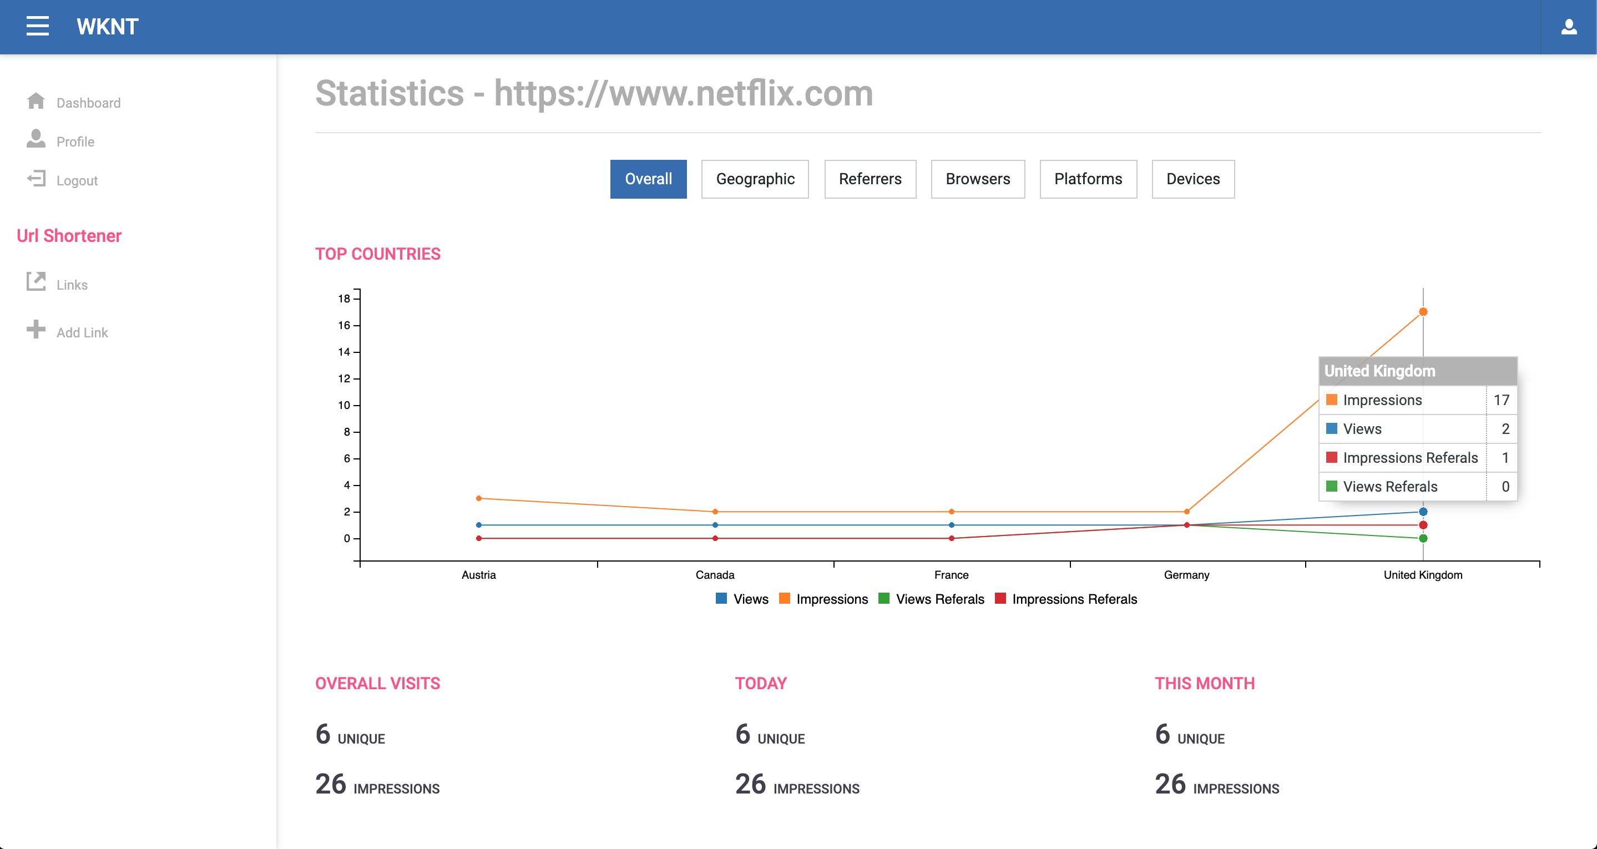The height and width of the screenshot is (849, 1597).
Task: Select the Platforms button
Action: coord(1088,179)
